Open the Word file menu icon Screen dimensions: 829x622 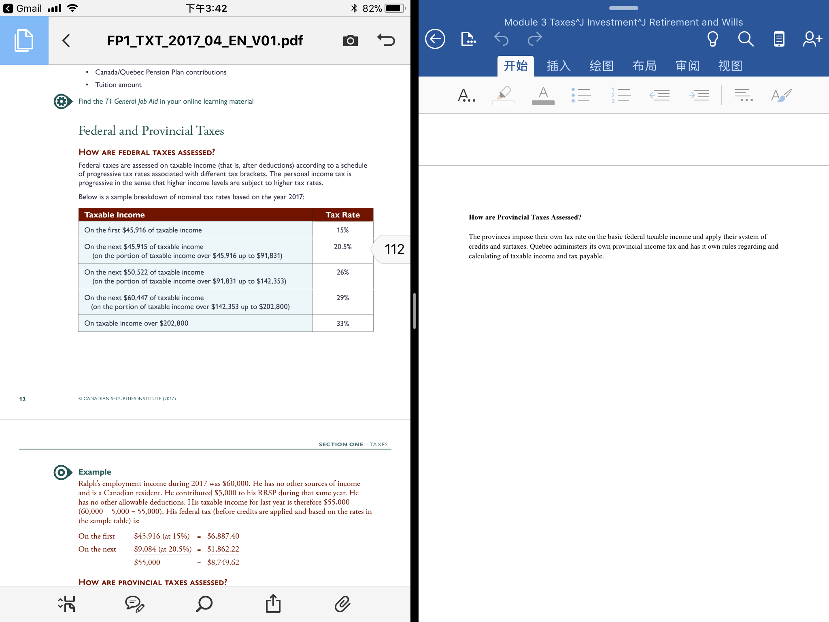(468, 39)
